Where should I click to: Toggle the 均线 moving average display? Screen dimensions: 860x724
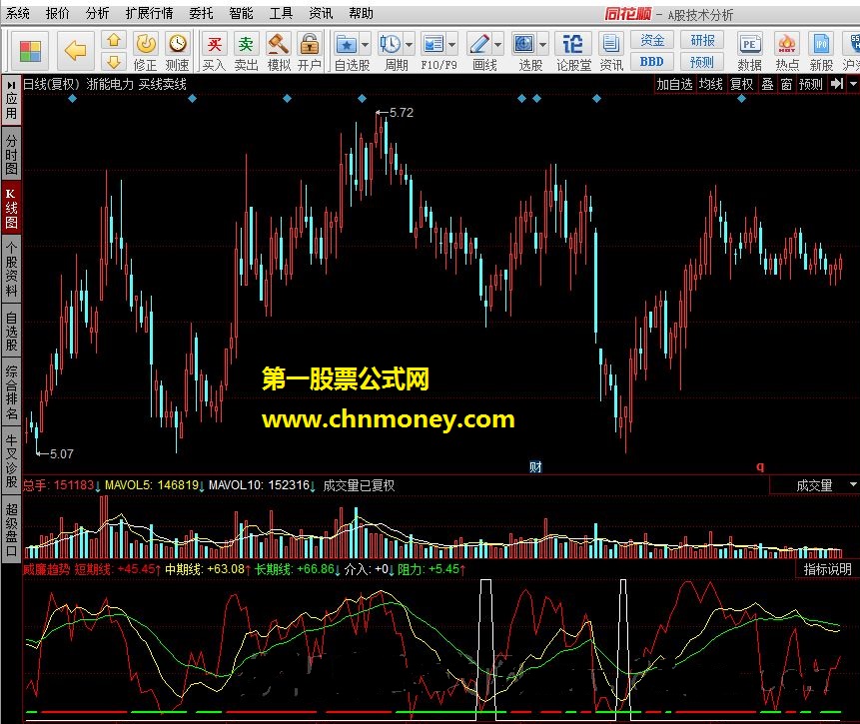pos(711,84)
